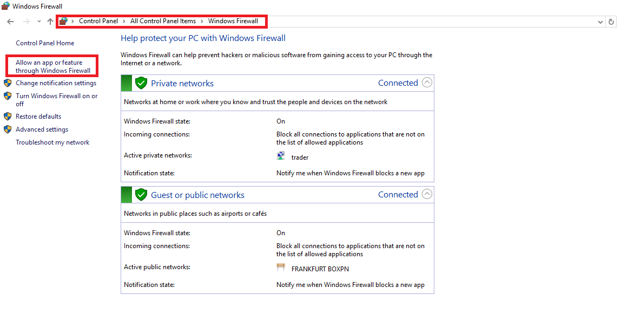This screenshot has height=315, width=621.
Task: Click Connected status of Private networks
Action: pos(398,83)
